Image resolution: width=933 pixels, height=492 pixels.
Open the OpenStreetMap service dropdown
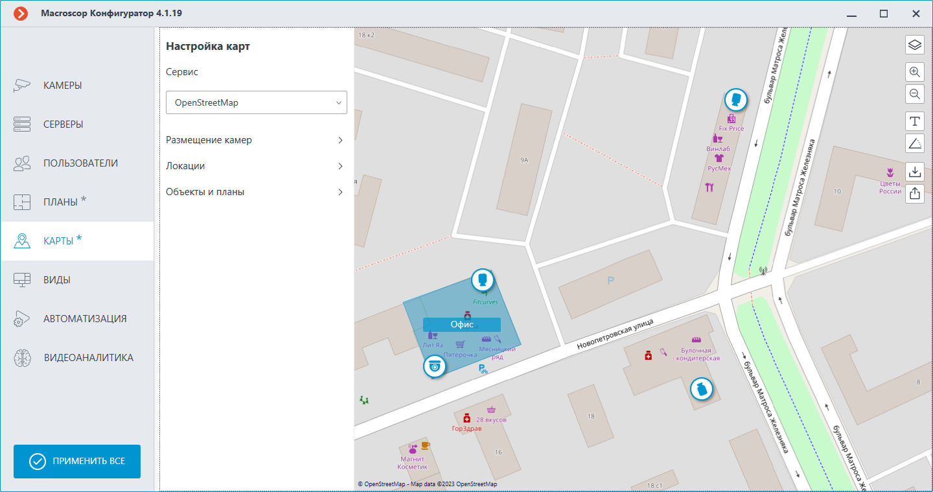[257, 102]
